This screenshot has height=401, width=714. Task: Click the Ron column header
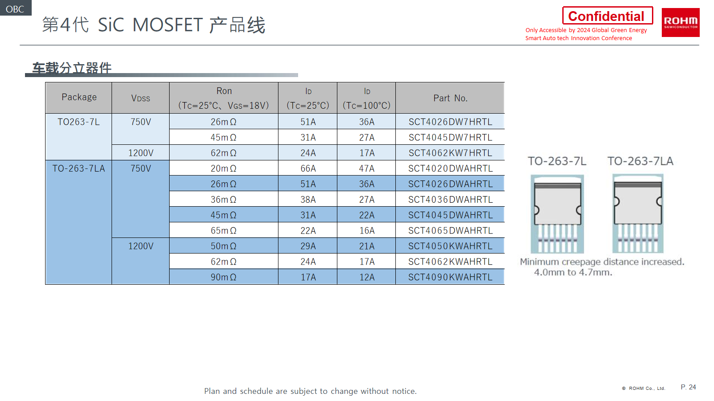pos(224,98)
